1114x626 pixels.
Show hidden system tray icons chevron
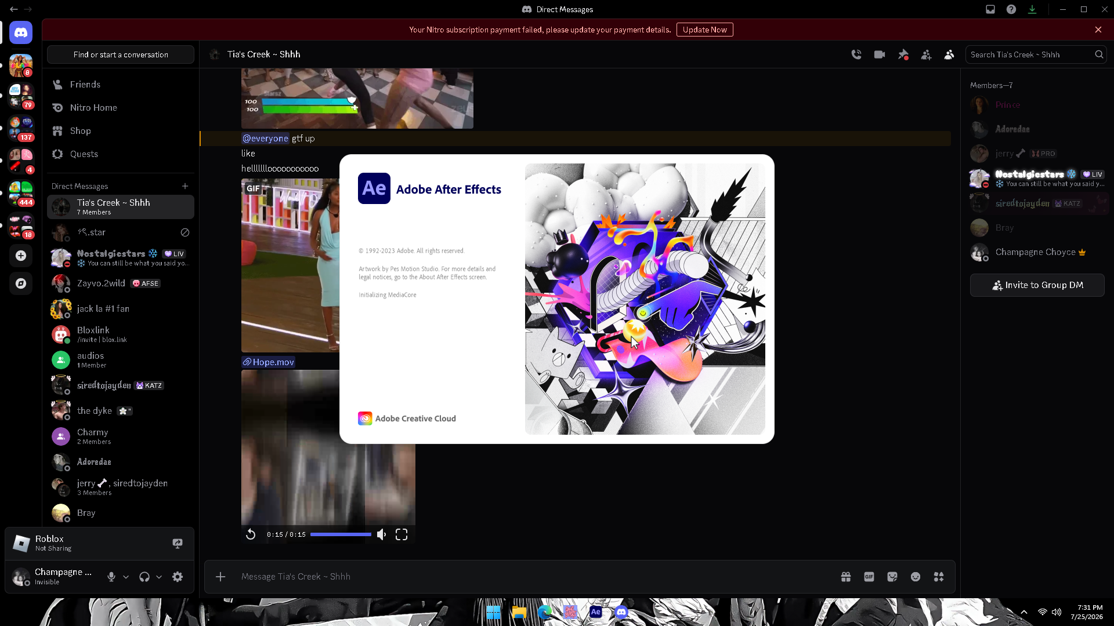(x=1024, y=612)
